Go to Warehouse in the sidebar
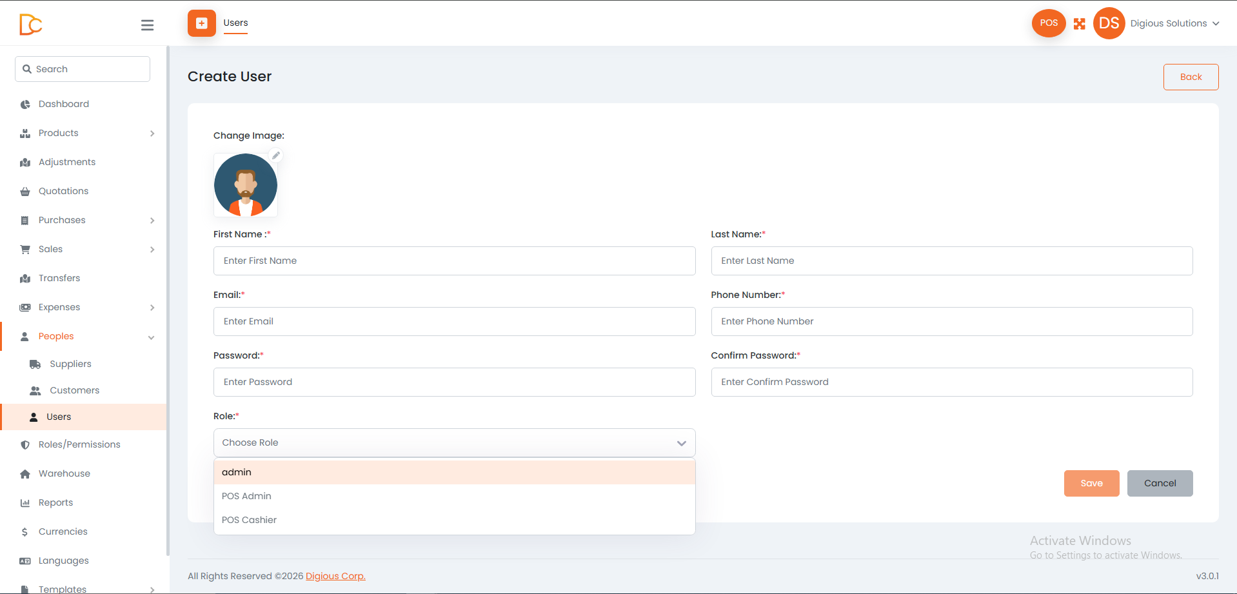1237x594 pixels. 64,473
